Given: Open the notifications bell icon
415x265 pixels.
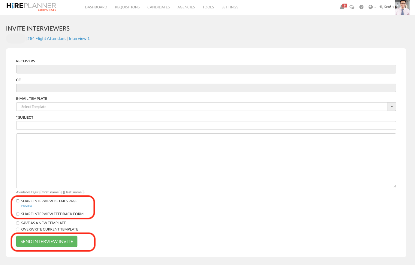Looking at the screenshot, I should (x=342, y=7).
